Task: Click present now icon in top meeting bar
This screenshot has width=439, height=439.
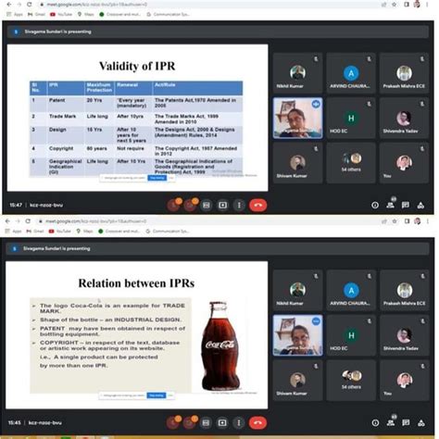Action: pos(222,205)
